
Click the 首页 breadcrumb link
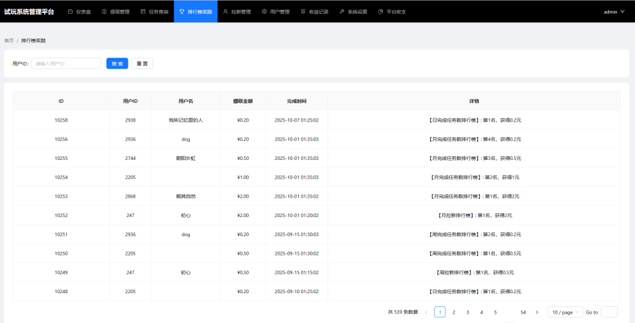coord(9,40)
